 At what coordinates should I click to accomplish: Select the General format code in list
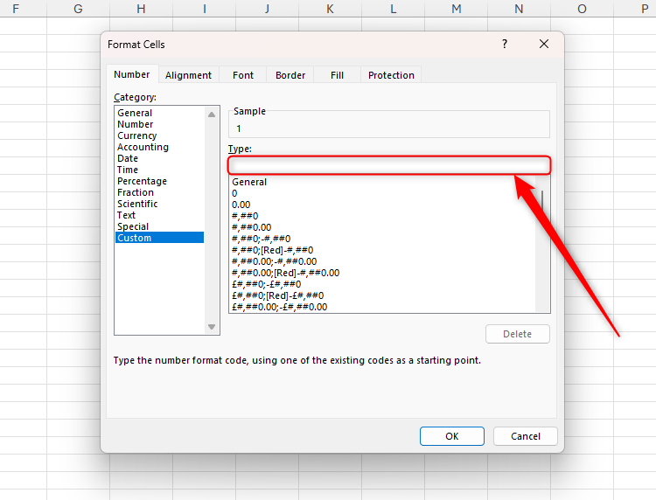249,182
